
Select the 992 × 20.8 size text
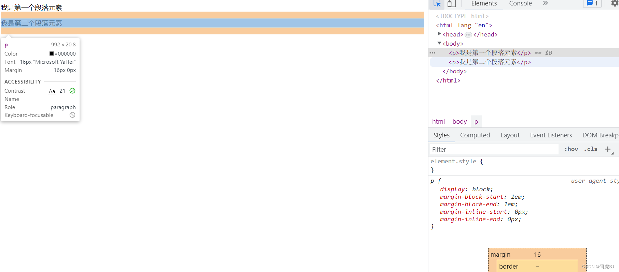pos(64,45)
